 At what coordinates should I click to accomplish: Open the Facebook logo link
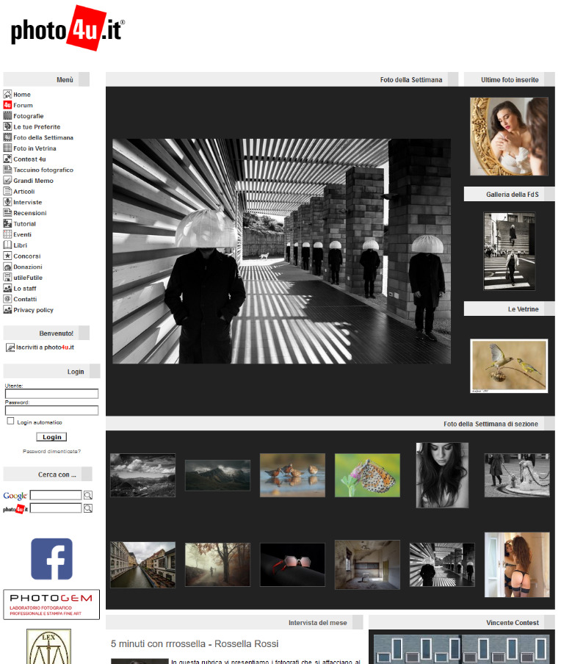point(51,559)
